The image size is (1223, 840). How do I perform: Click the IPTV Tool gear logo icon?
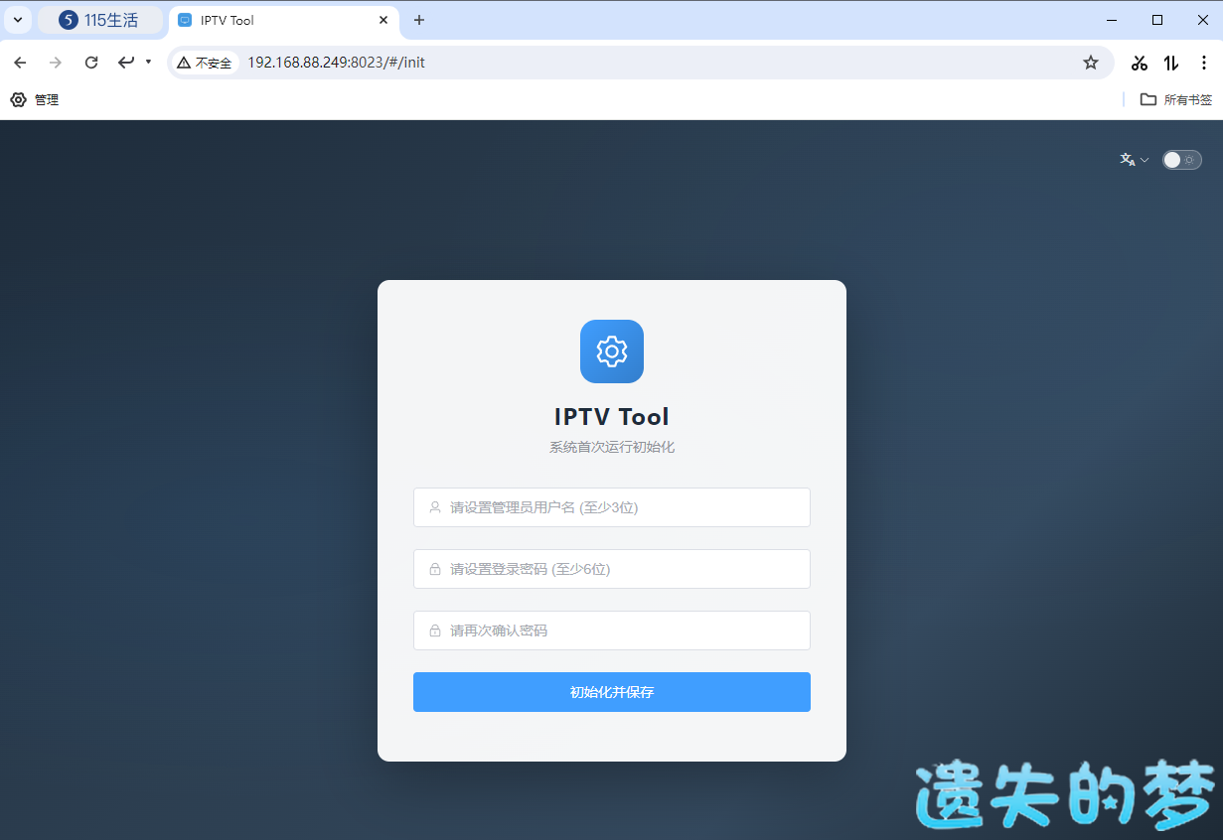click(612, 351)
